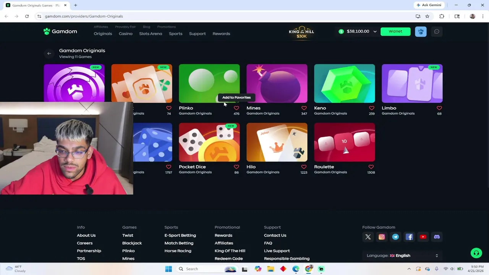489x275 pixels.
Task: Open Chrome profile avatar
Action: tap(473, 16)
